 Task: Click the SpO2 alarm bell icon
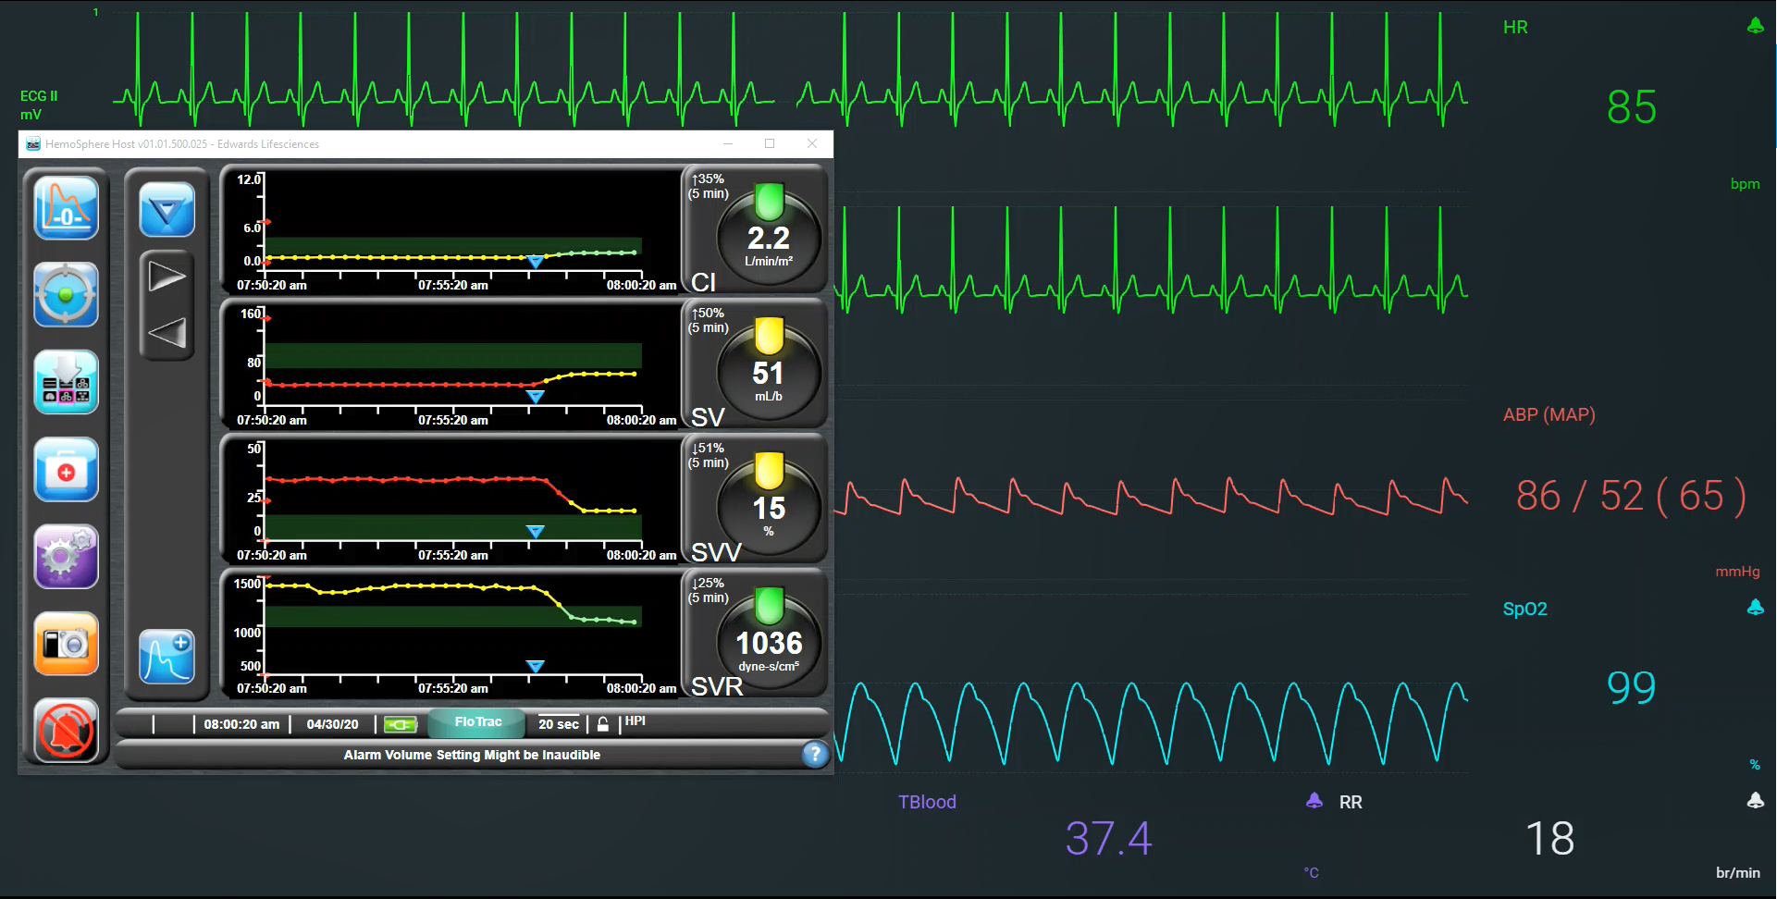[1755, 607]
